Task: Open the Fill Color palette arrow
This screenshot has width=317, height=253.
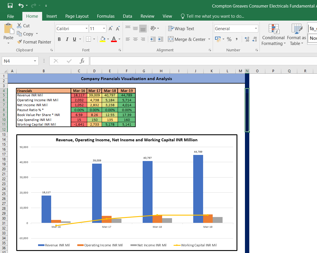Action: pyautogui.click(x=108, y=39)
